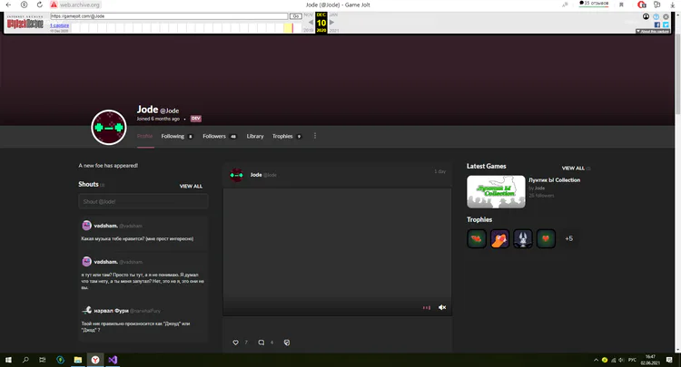Open the browser extensions icon
This screenshot has height=367, width=681.
point(657,5)
